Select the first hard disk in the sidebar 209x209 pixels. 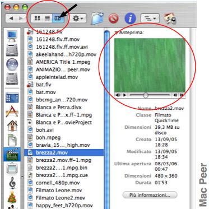12,50
